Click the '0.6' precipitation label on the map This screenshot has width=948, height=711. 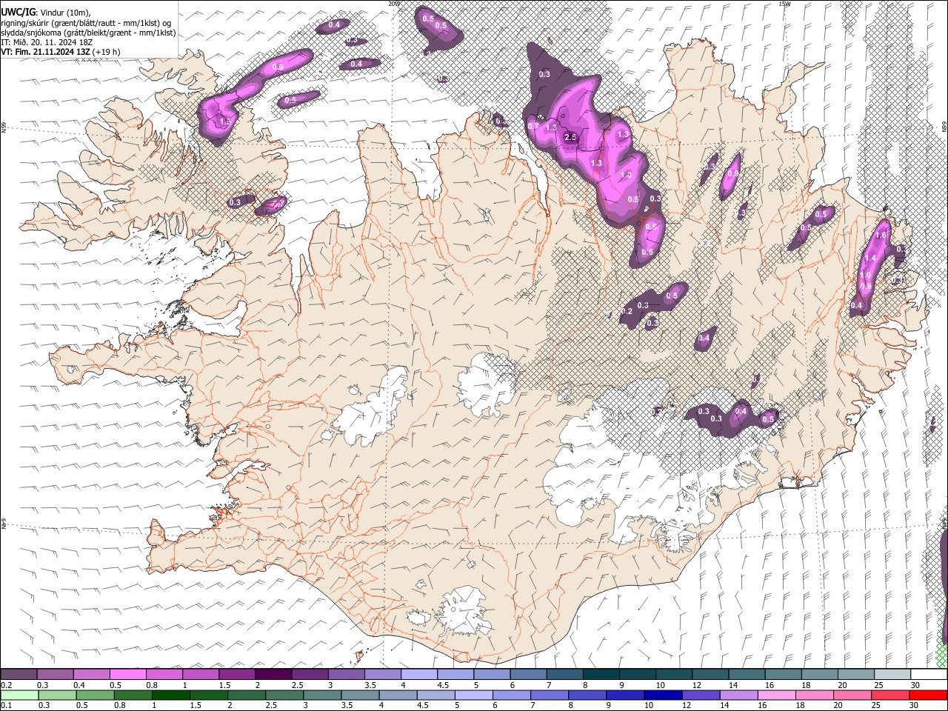650,227
